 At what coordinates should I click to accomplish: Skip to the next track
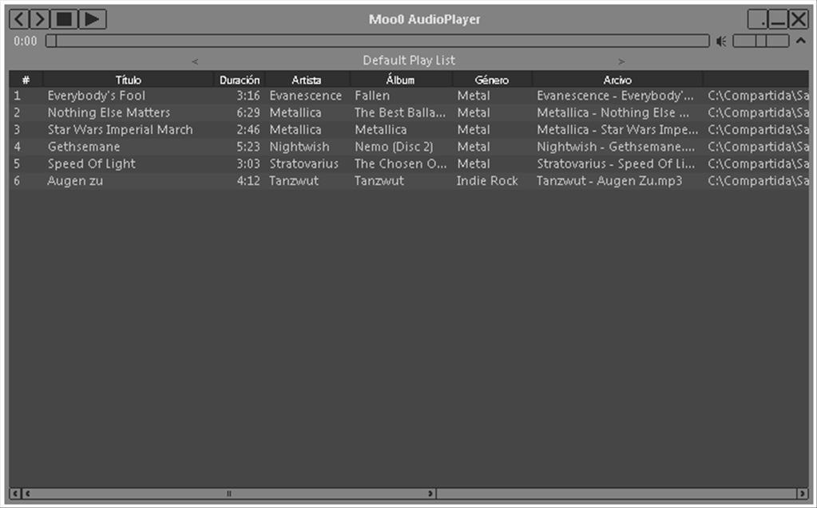click(39, 20)
